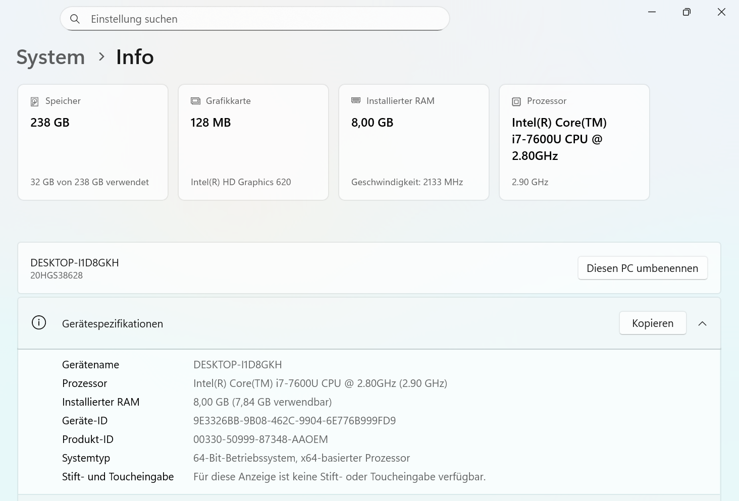Open the Grafikkarte 128 MB card
Screen dimensions: 739x501
coord(253,142)
